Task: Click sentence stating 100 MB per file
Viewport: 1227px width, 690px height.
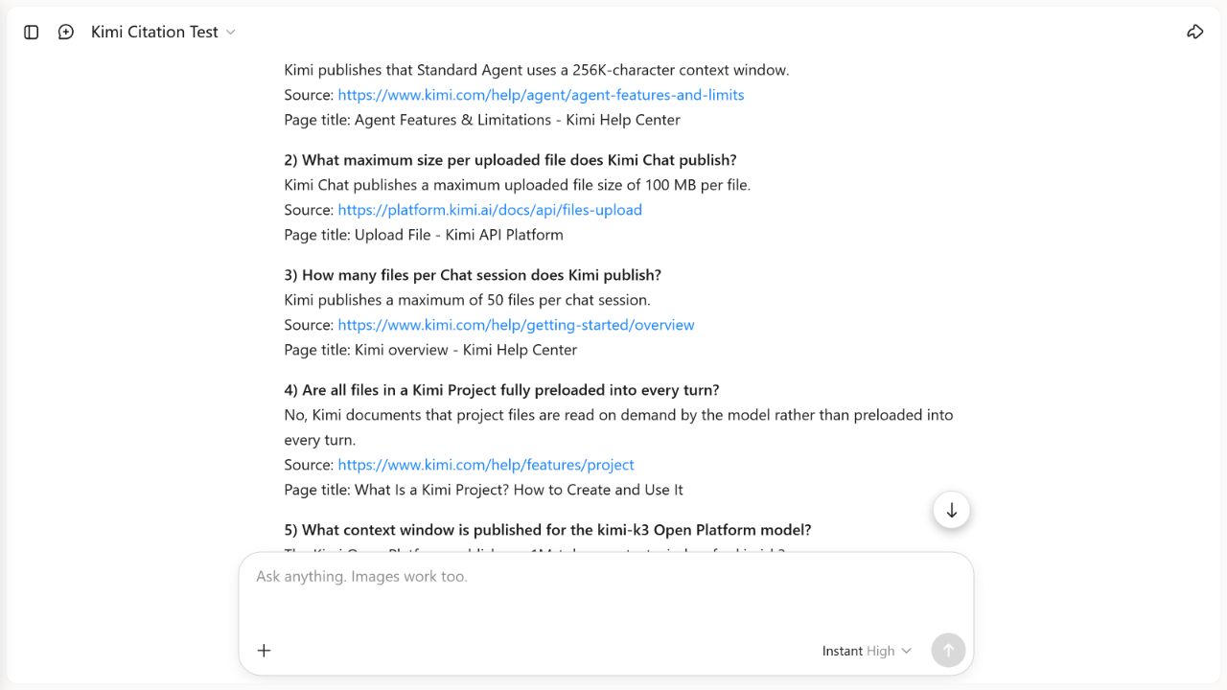Action: [x=518, y=185]
